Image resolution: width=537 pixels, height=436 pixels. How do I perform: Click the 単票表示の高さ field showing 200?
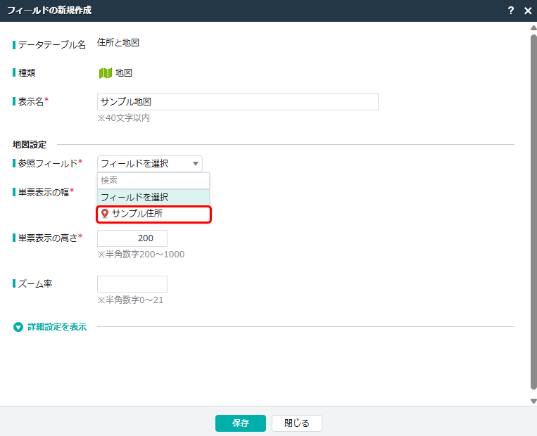132,238
